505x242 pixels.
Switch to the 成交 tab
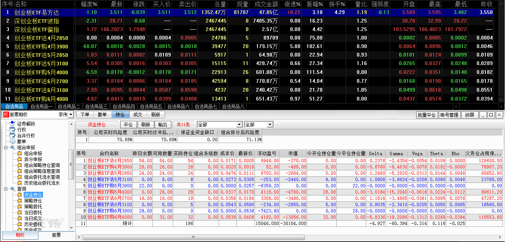tap(138, 115)
